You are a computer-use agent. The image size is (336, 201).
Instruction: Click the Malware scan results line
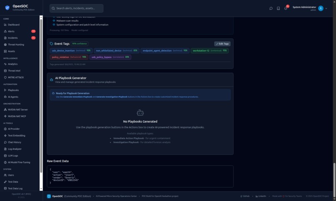(x=67, y=21)
